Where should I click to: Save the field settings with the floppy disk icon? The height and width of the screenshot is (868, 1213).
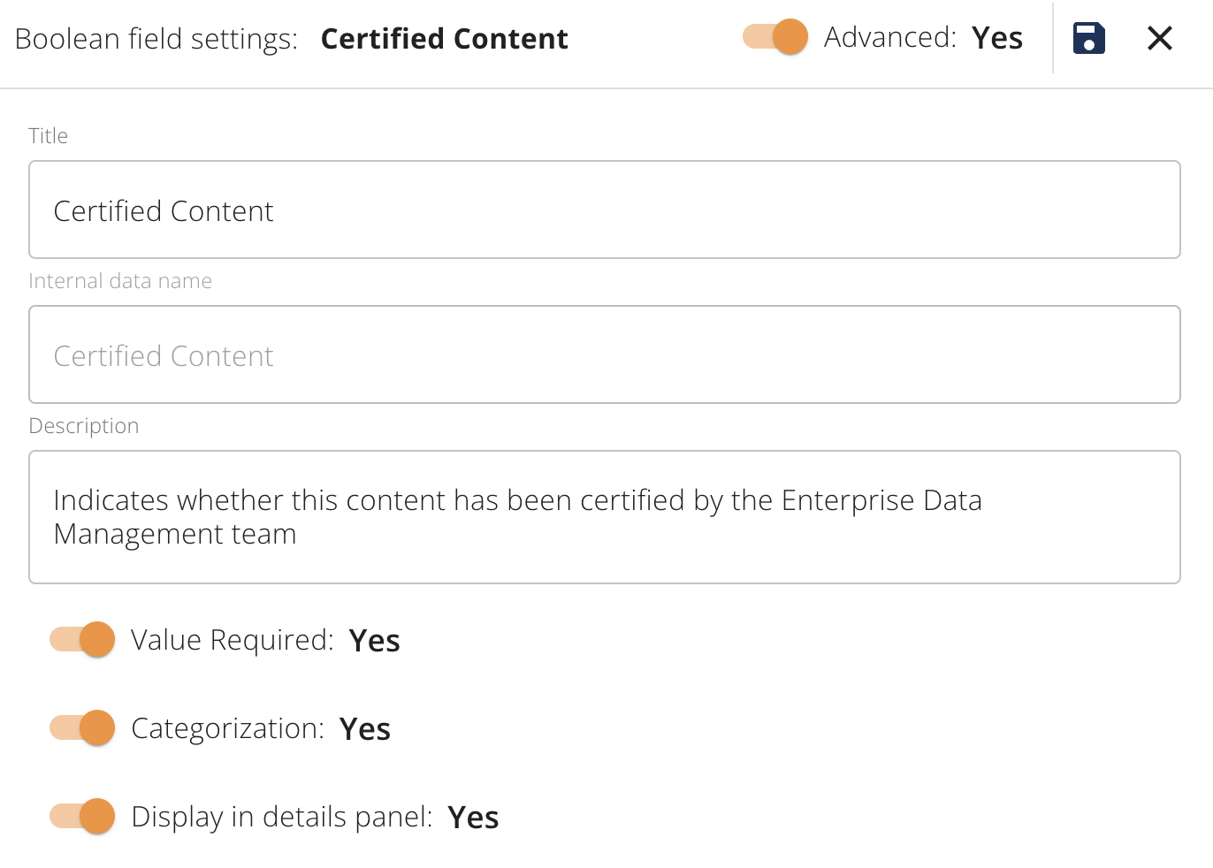pyautogui.click(x=1088, y=38)
